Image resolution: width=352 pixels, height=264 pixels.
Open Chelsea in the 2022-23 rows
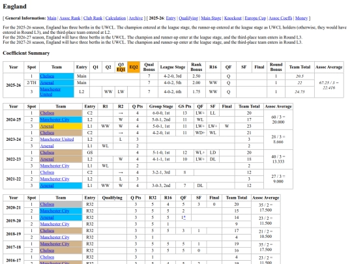(47, 153)
